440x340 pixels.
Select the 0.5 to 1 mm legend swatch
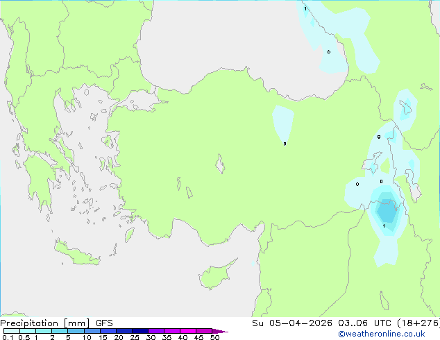[28, 331]
